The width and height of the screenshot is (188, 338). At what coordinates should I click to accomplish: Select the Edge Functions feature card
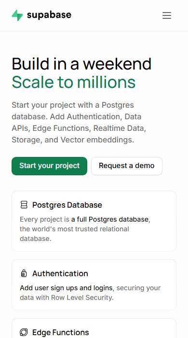click(94, 328)
